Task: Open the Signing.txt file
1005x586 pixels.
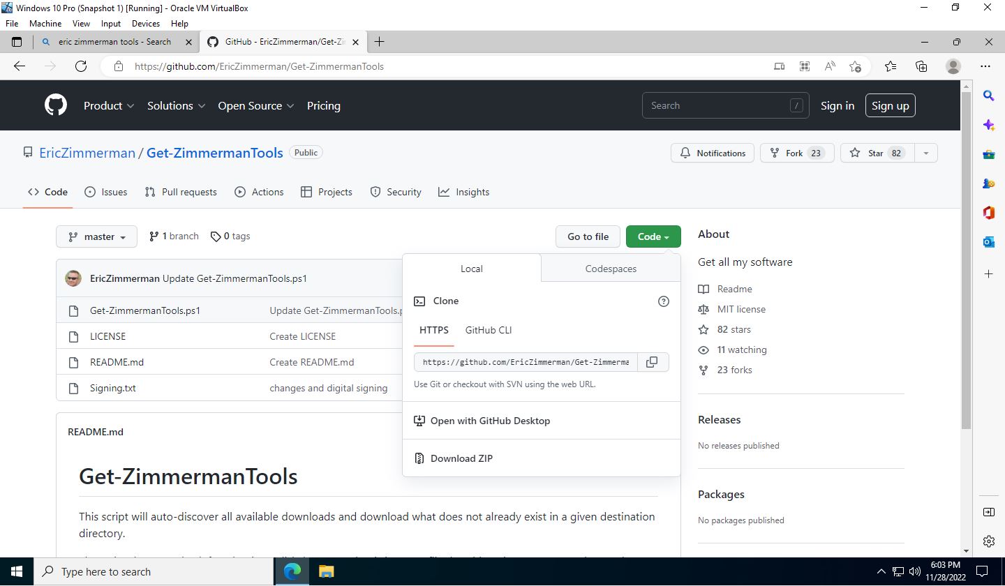Action: (113, 388)
